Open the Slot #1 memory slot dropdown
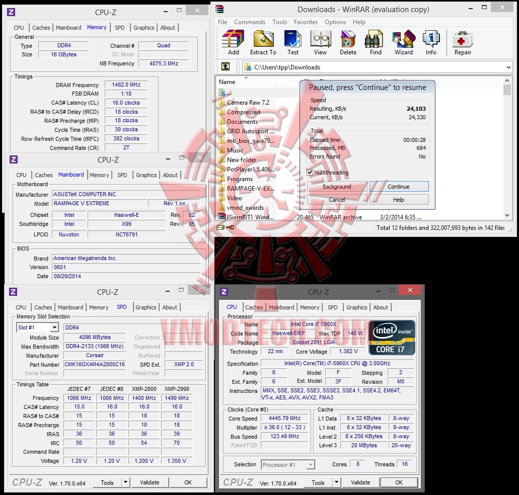This screenshot has height=495, width=519. click(54, 327)
